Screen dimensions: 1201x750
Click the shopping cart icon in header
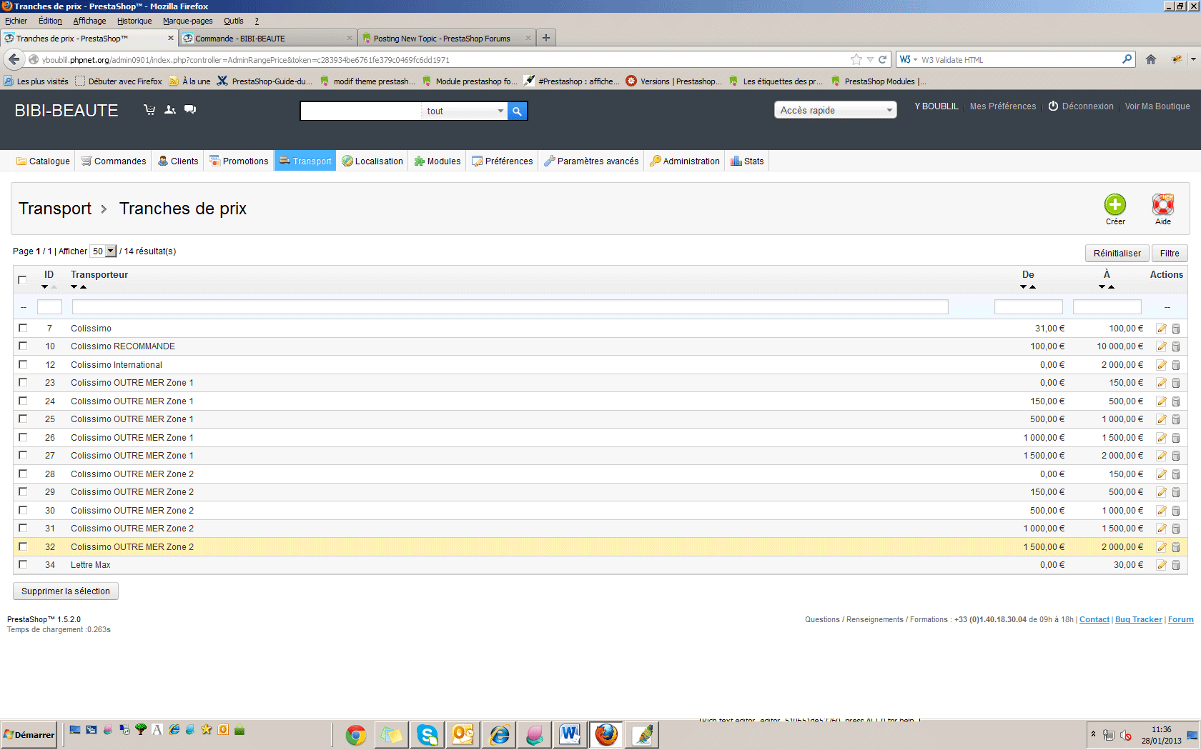click(149, 110)
